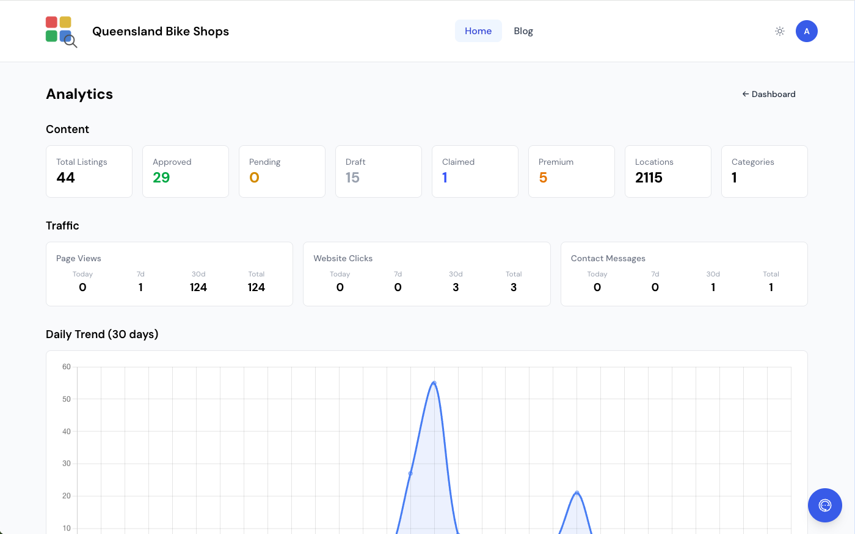
Task: Click the left arrow beside Dashboard
Action: [745, 94]
